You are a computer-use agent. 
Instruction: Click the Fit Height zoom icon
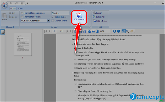click(97, 31)
